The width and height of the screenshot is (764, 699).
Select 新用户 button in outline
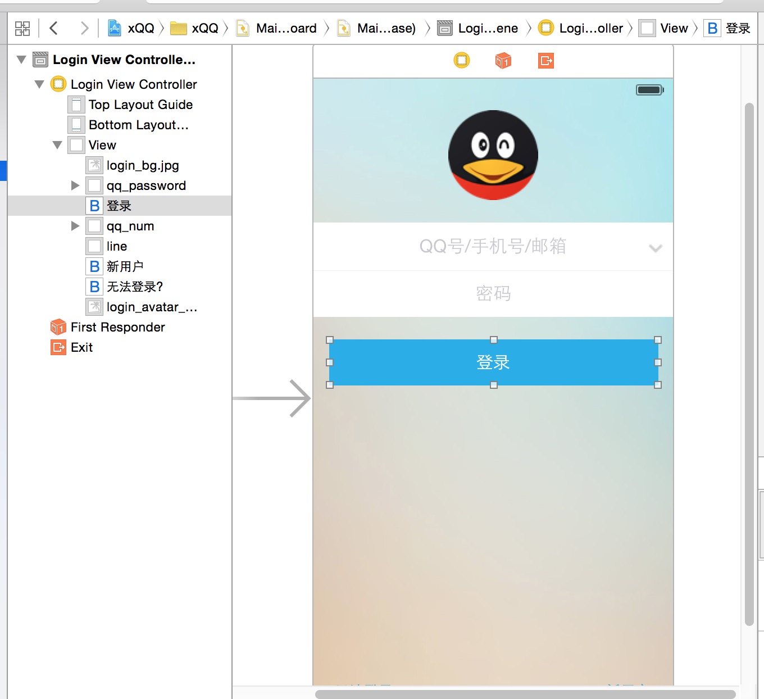tap(120, 266)
